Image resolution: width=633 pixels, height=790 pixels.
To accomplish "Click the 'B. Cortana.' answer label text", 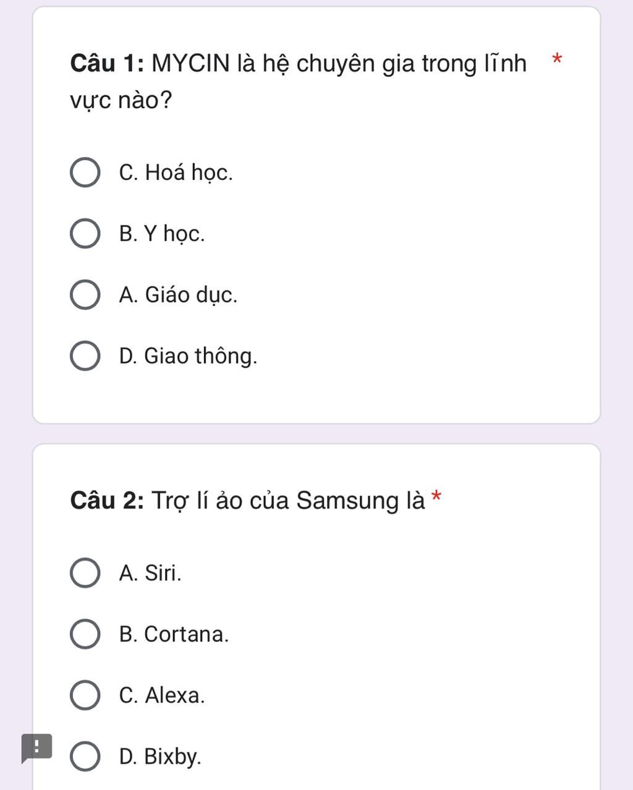I will (174, 634).
